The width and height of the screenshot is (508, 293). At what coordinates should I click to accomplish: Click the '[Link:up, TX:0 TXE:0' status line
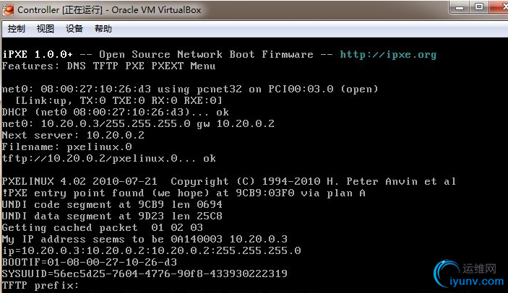(x=119, y=100)
